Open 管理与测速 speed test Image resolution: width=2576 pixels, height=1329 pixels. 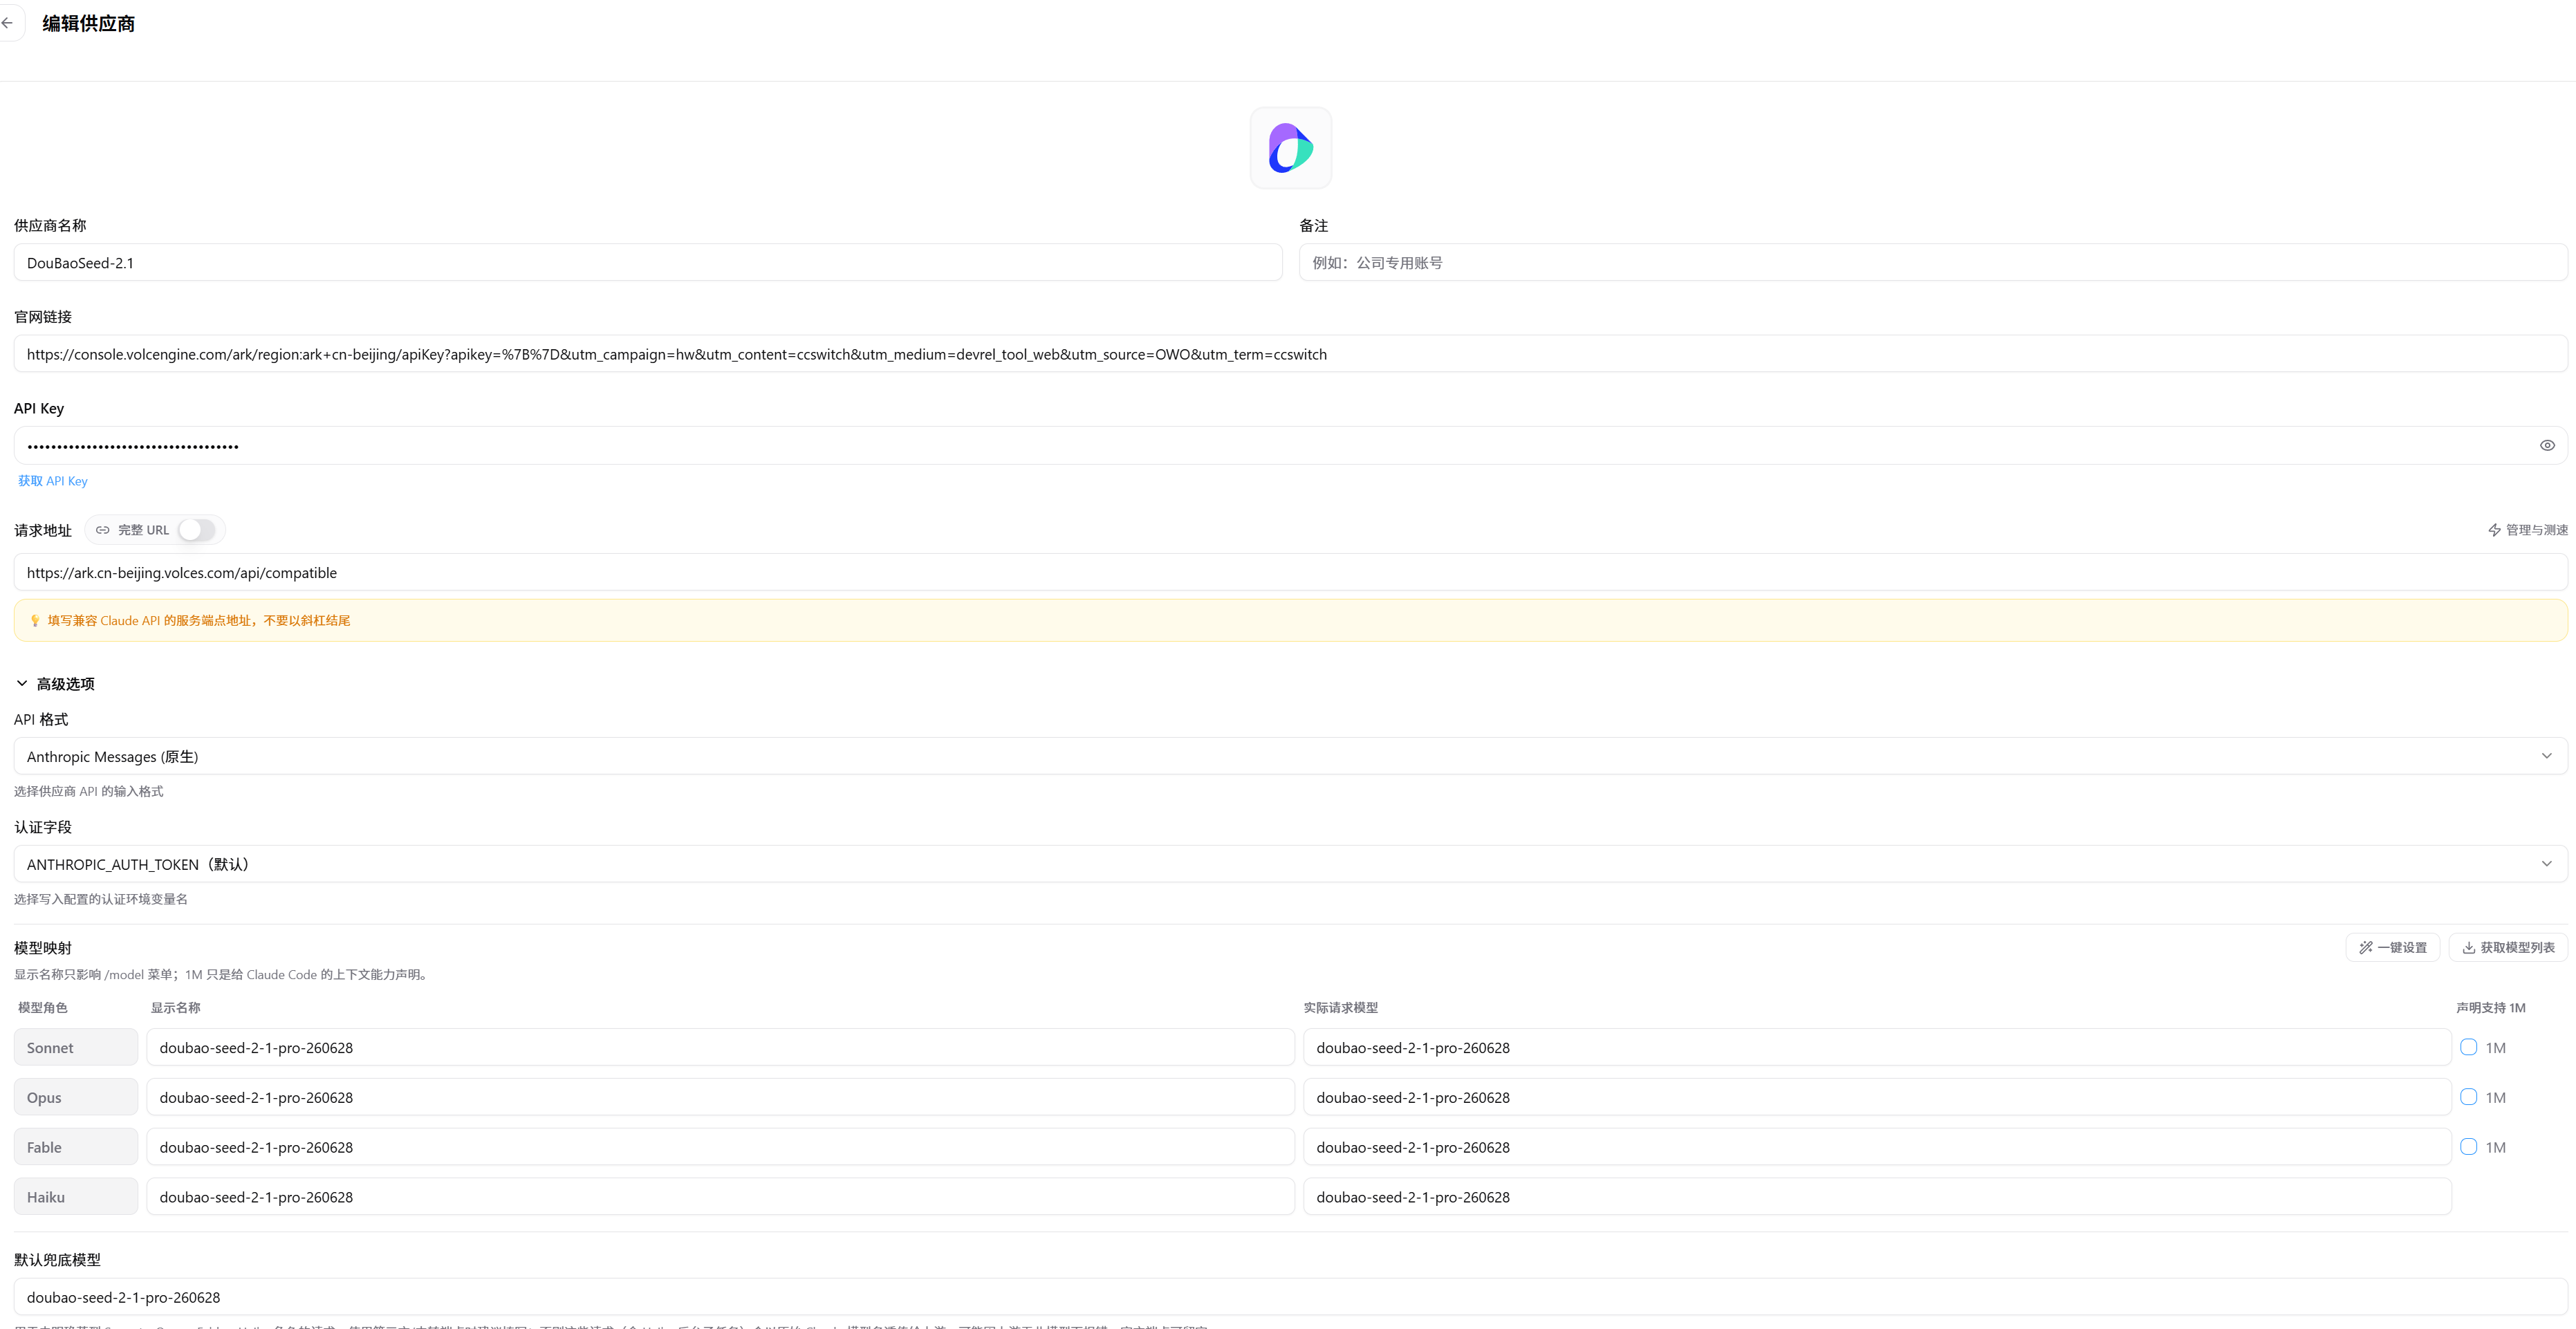(x=2527, y=530)
